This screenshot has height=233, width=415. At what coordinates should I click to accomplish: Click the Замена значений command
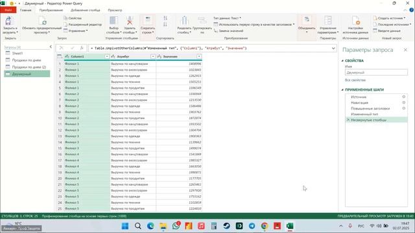(x=228, y=31)
